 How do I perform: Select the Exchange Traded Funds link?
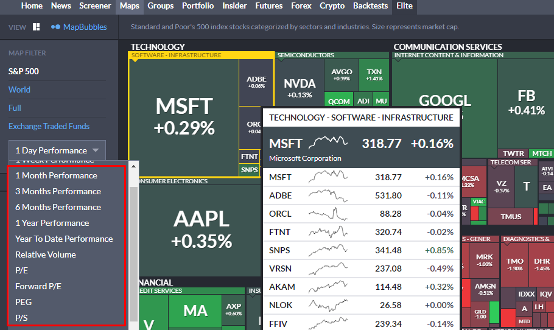coord(49,126)
